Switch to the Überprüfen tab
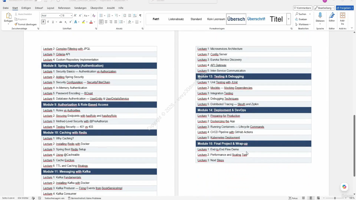The image size is (356, 200). pyautogui.click(x=97, y=8)
